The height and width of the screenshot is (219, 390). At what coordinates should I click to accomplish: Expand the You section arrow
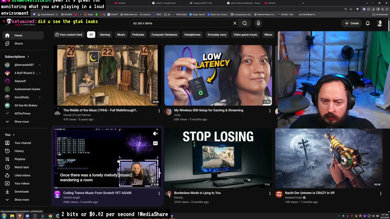point(13,135)
